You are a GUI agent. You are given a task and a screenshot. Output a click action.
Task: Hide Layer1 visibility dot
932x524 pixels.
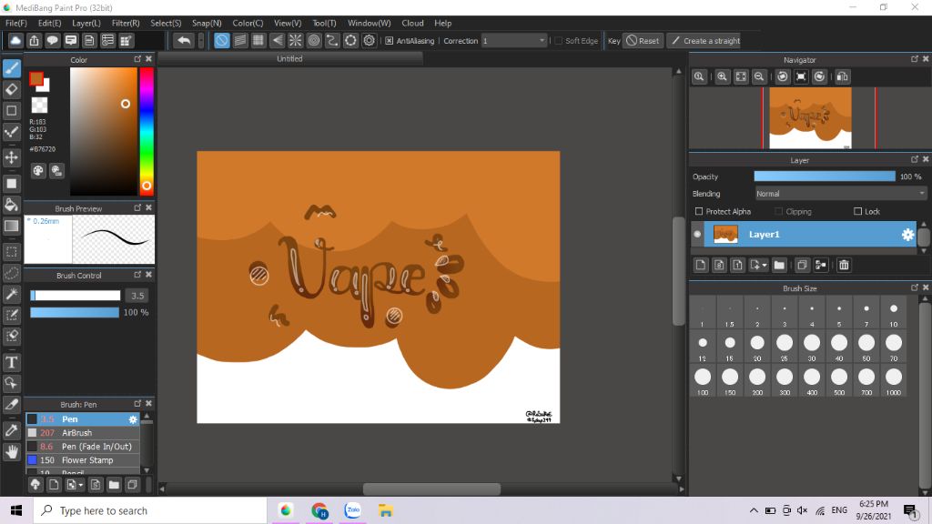click(697, 234)
